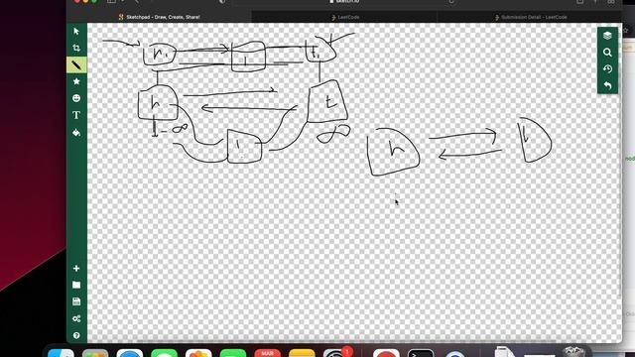Click the magnifier Zoom icon

point(607,53)
